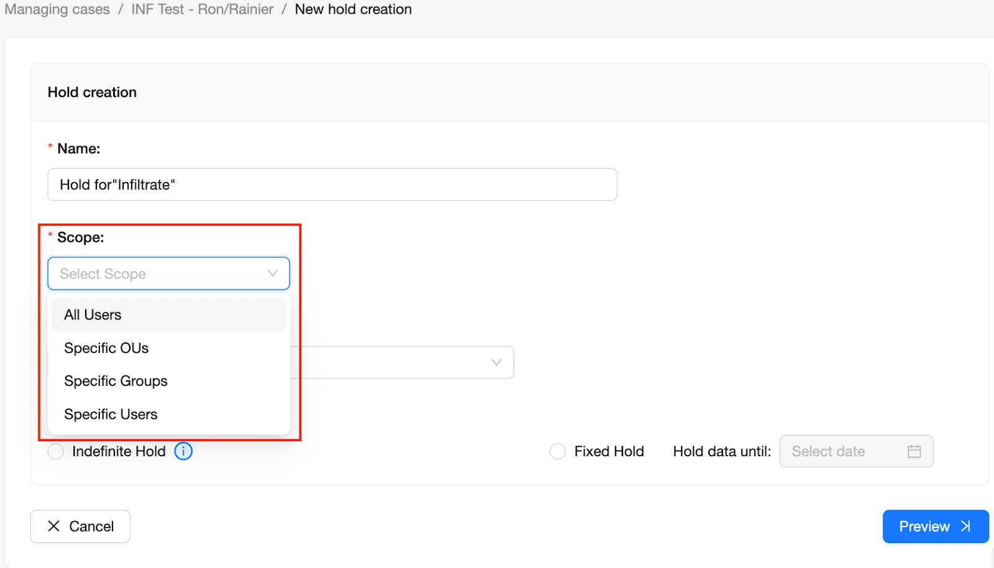Click the red asterisk beside the Name label

tap(49, 147)
